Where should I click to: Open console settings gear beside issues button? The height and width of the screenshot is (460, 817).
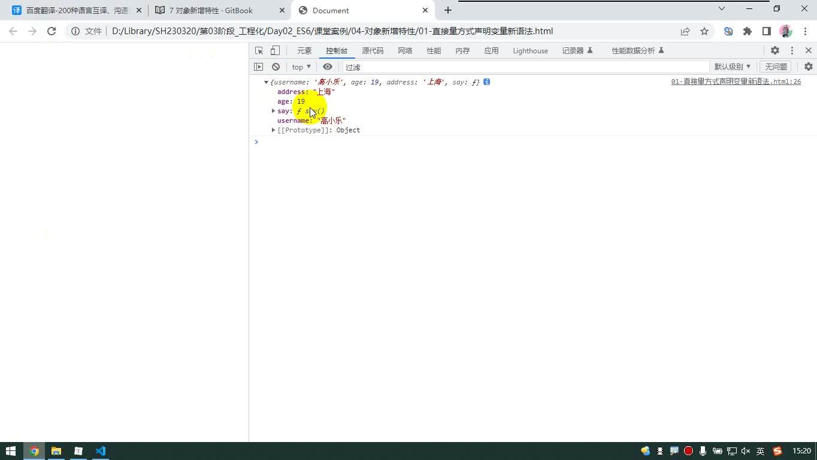[x=809, y=67]
